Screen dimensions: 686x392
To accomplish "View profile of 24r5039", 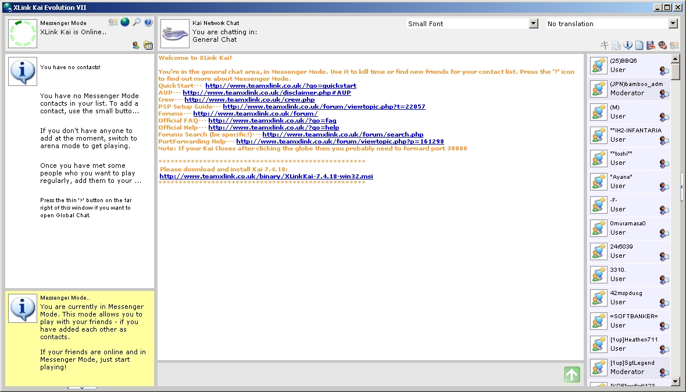I will click(x=664, y=256).
